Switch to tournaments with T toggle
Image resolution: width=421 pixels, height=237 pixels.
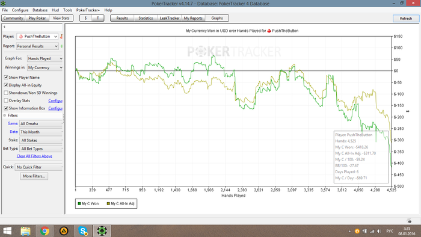coord(97,18)
